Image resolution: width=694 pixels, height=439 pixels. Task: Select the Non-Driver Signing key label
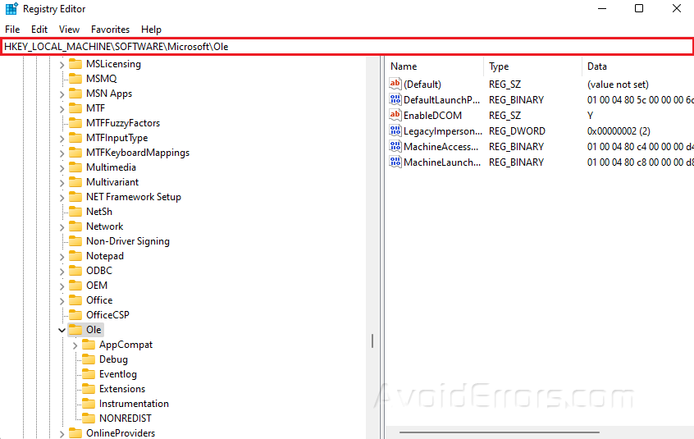click(128, 241)
